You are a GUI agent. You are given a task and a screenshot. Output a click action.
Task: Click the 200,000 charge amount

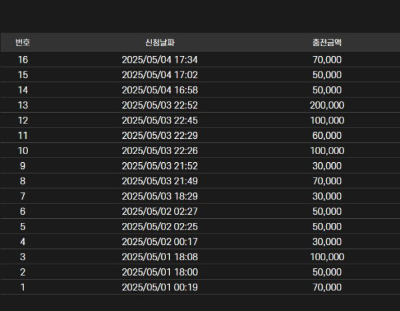coord(327,105)
